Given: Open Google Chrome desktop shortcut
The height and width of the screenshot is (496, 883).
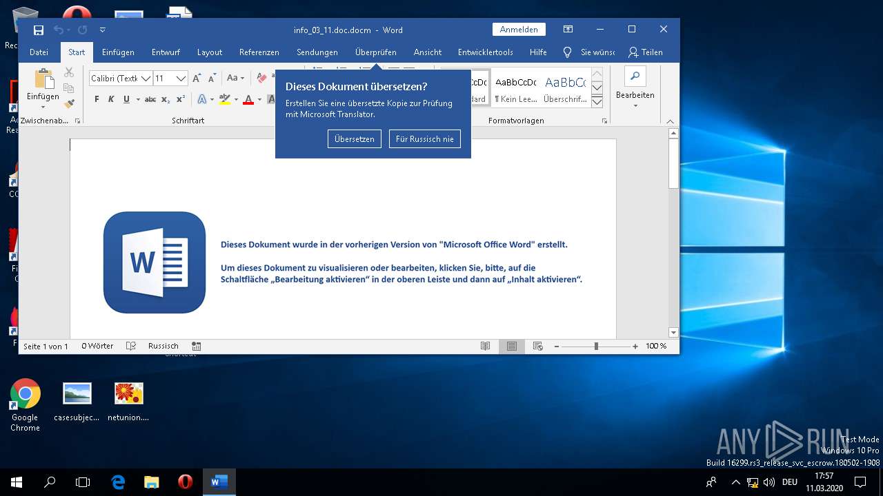Looking at the screenshot, I should [x=25, y=406].
